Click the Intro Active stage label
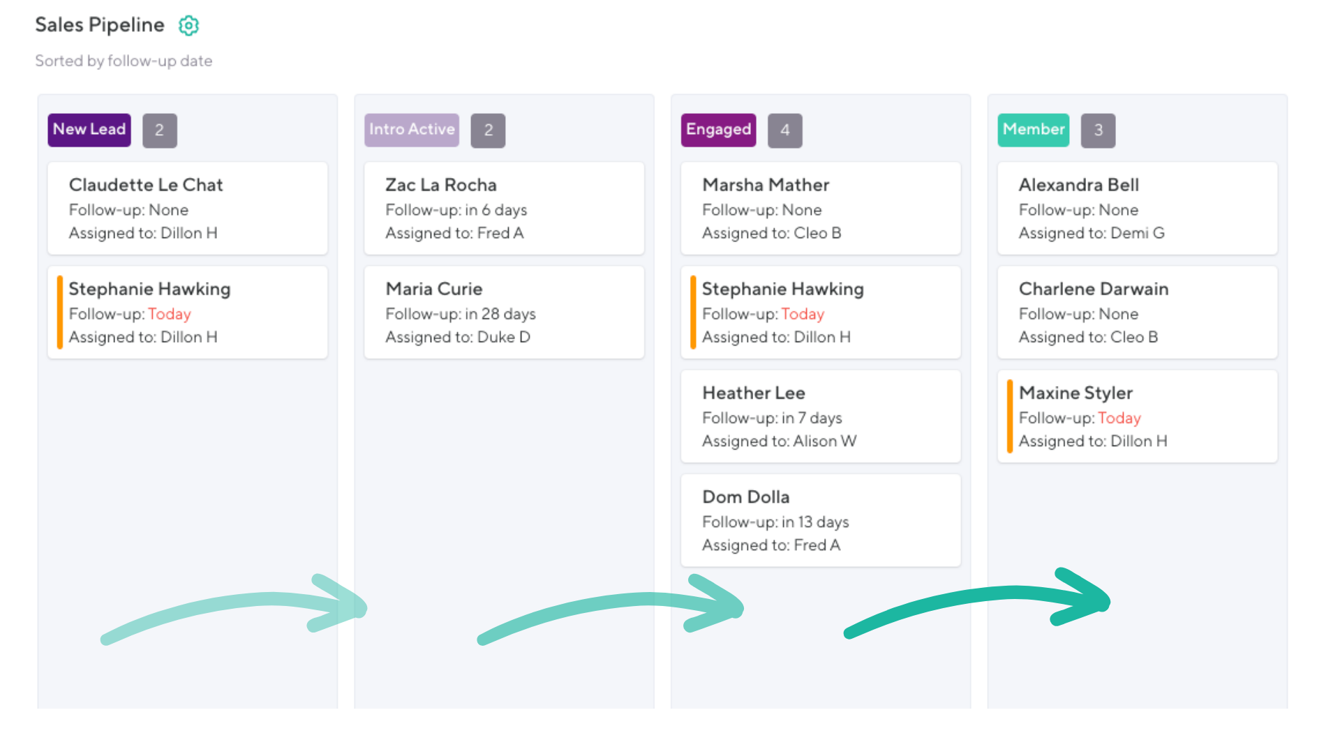 tap(412, 130)
